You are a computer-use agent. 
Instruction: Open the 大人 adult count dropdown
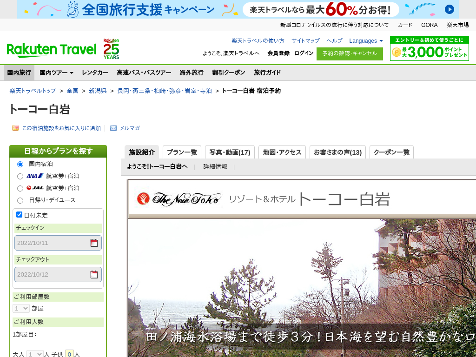coord(34,354)
